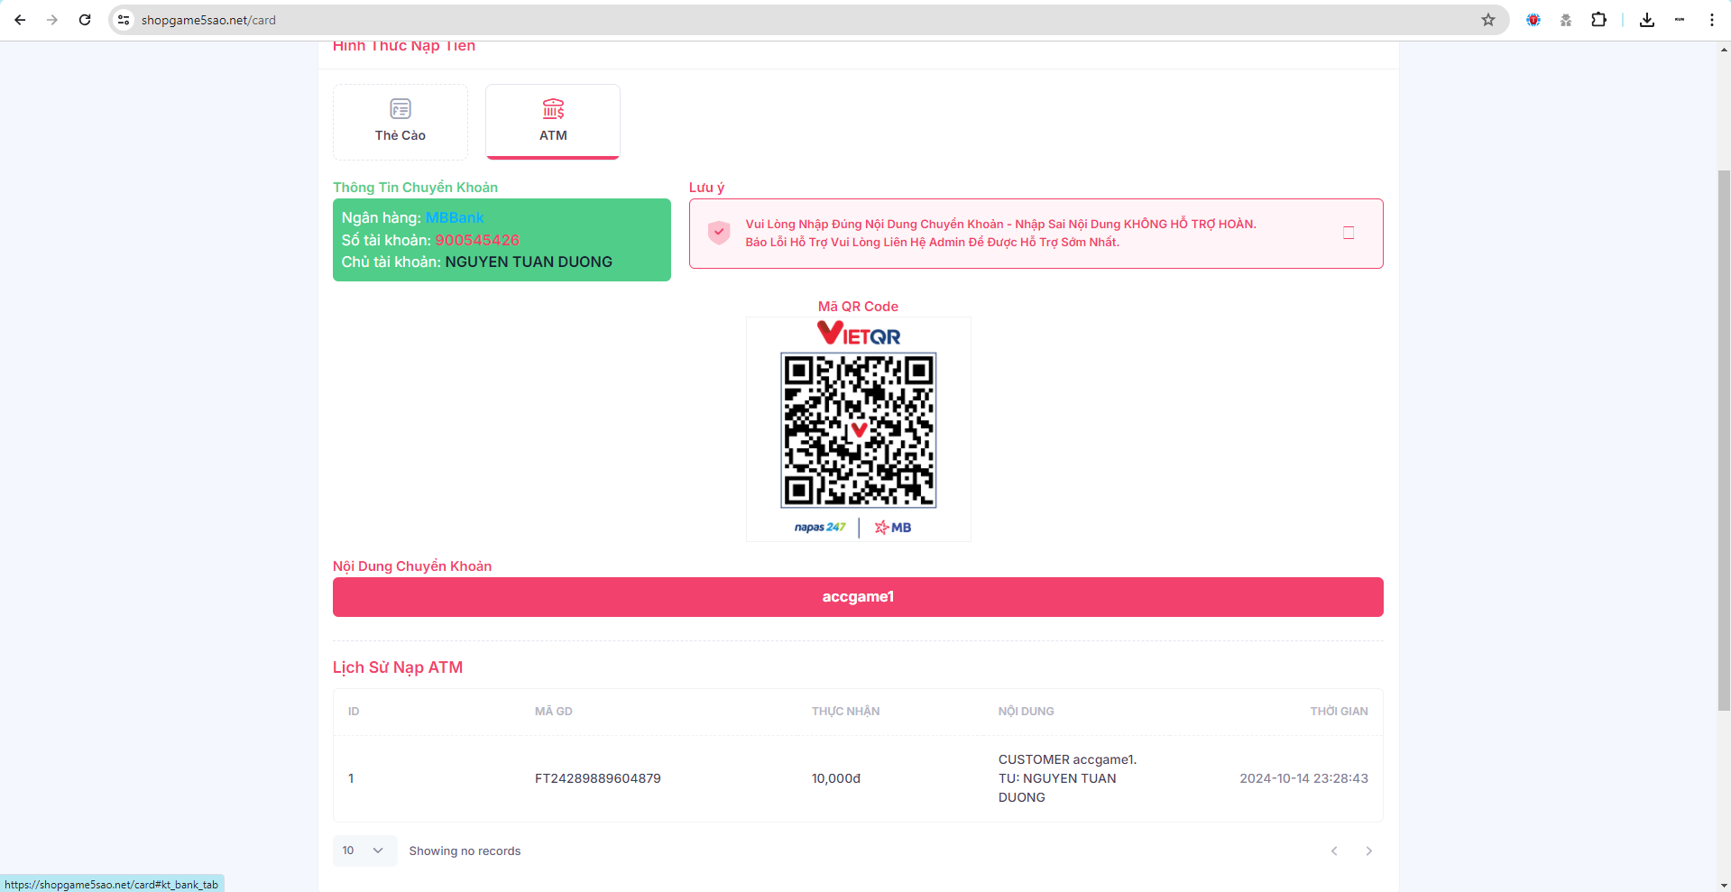
Task: Open the gray spy figure extension
Action: tap(1566, 20)
